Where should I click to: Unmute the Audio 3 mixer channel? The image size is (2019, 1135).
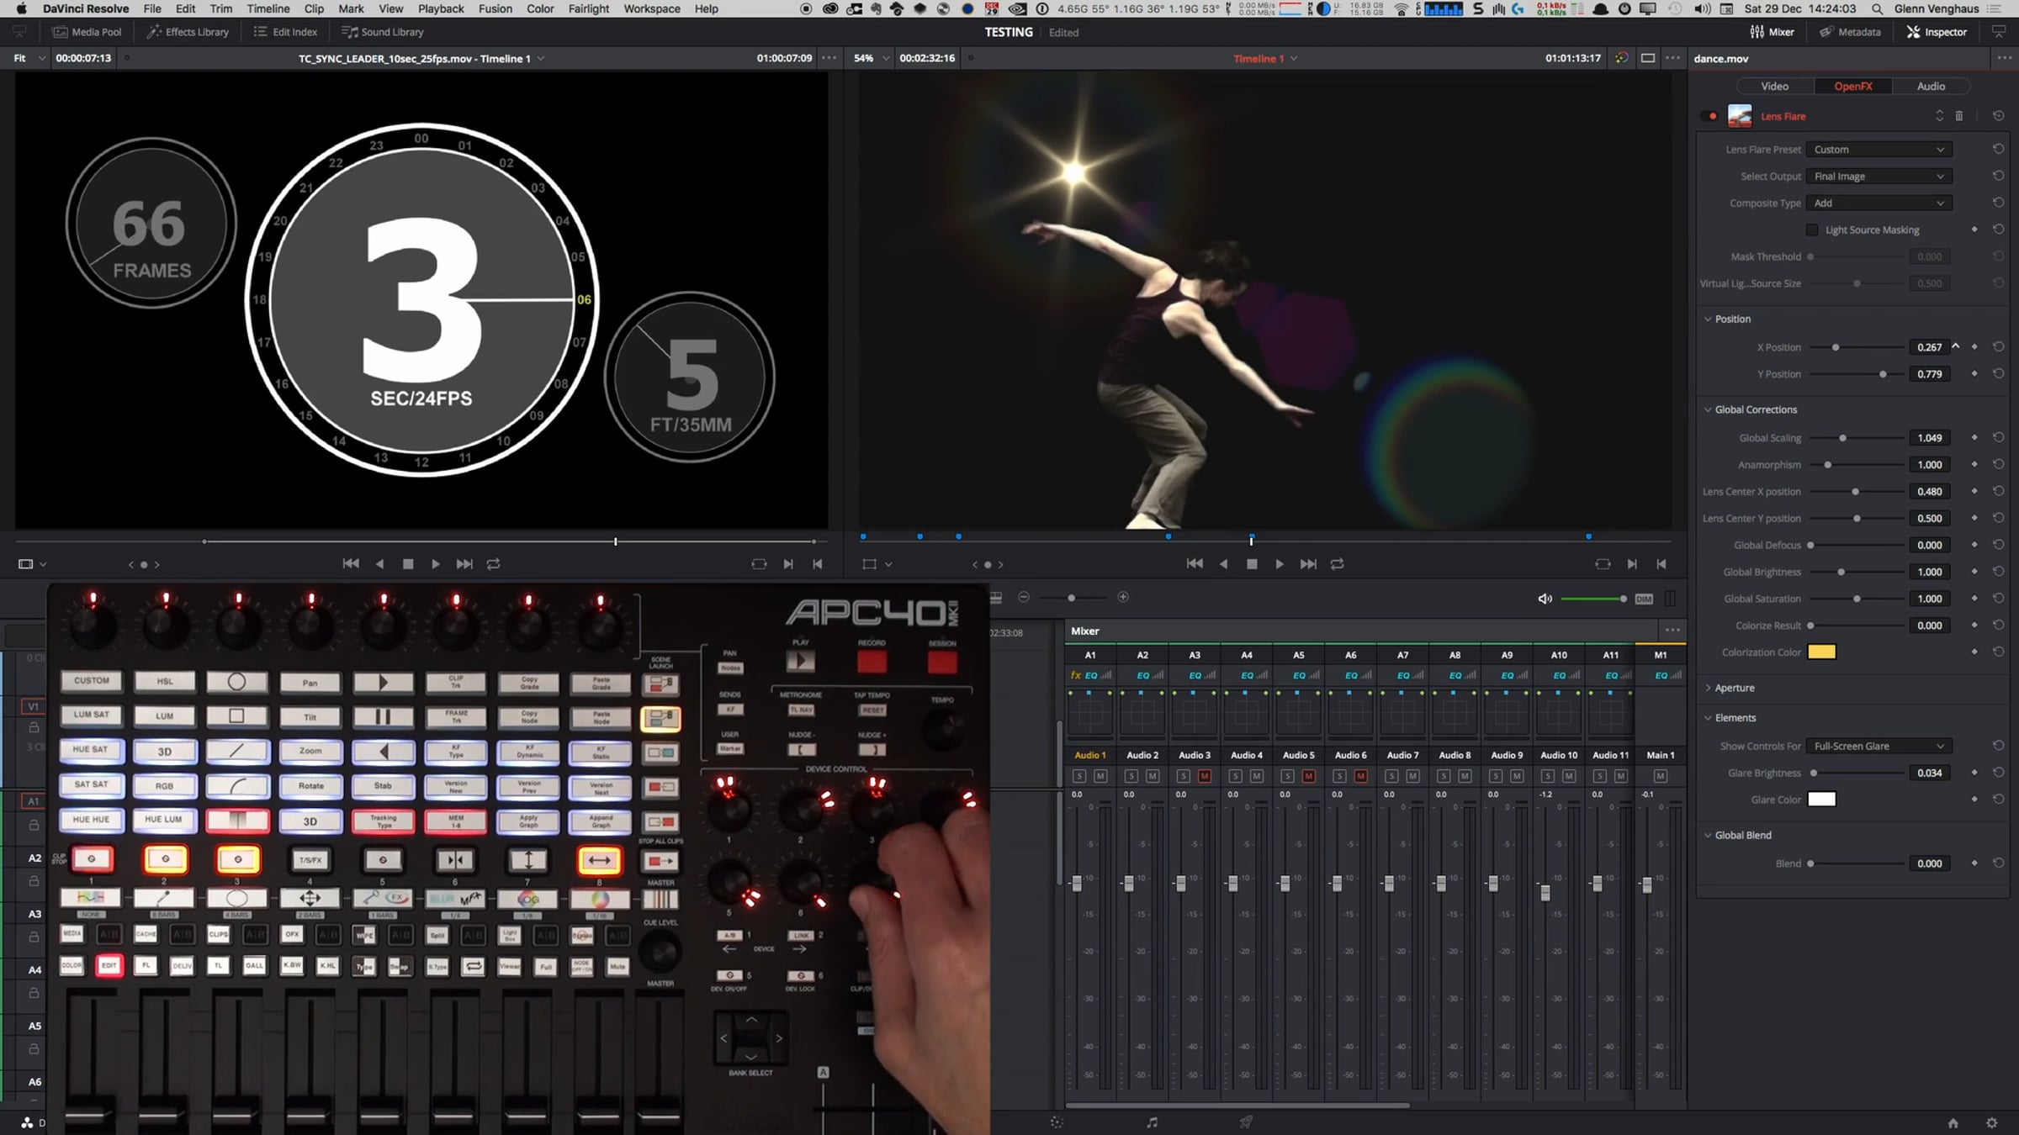(1205, 776)
